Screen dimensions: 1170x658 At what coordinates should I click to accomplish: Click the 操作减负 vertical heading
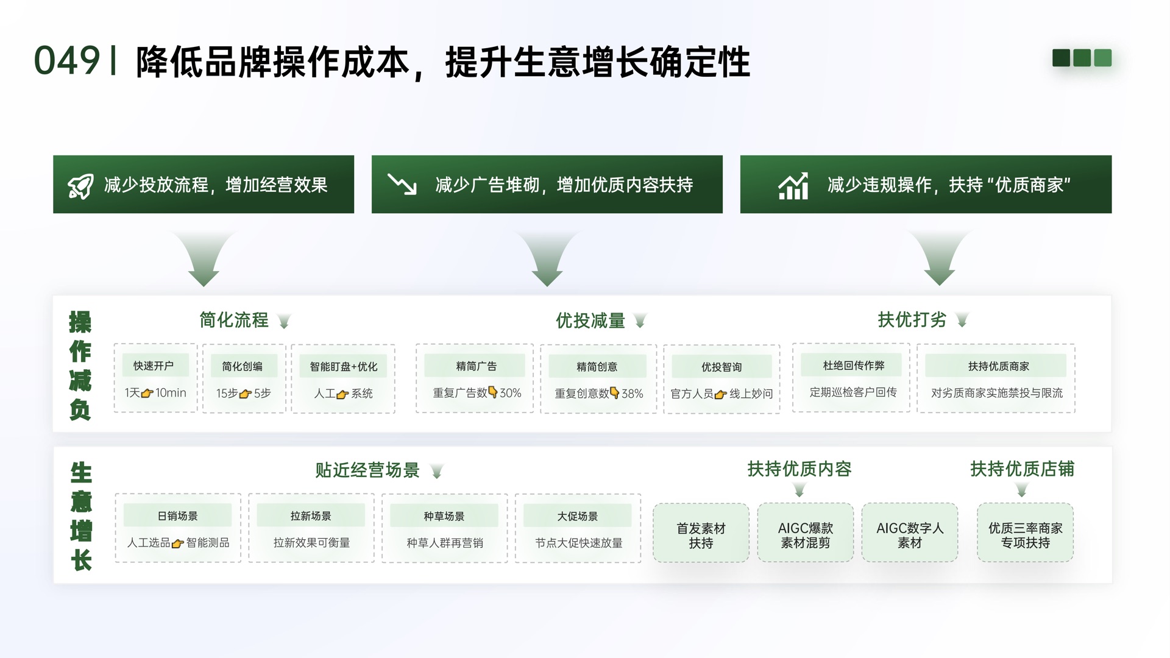point(80,366)
